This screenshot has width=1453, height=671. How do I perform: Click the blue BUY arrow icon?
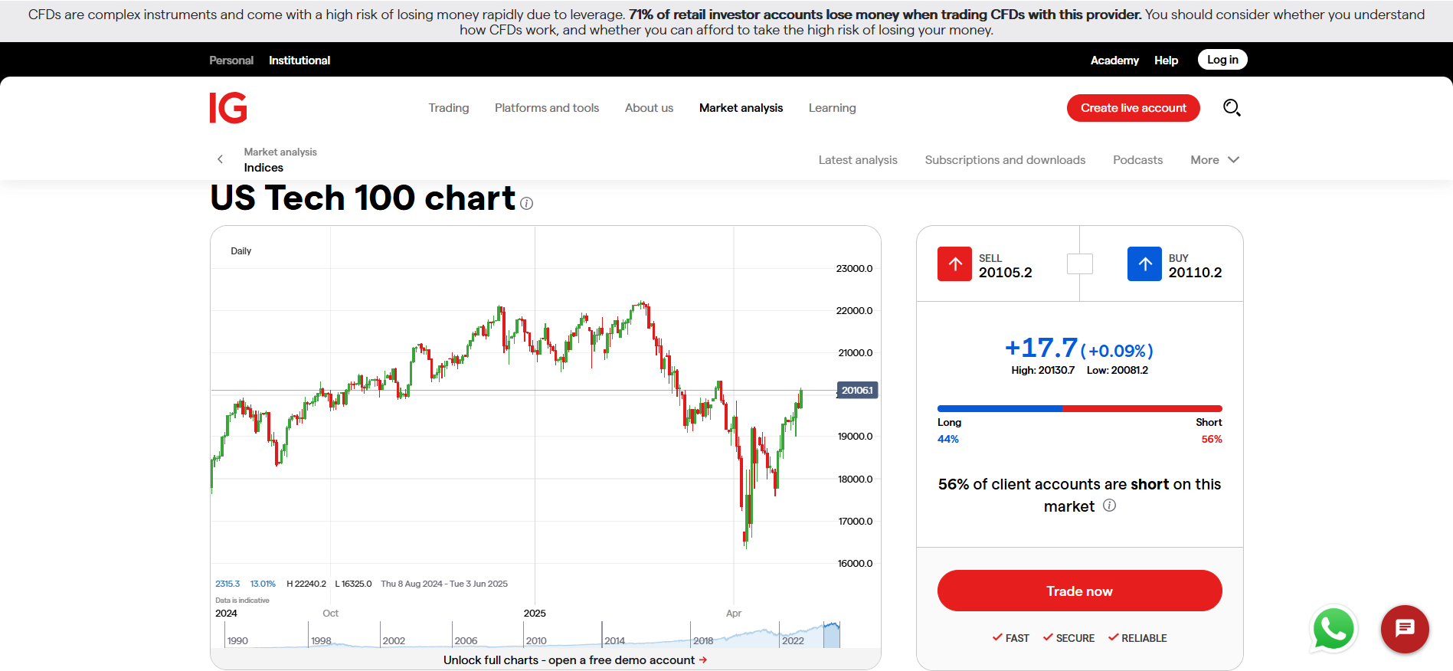coord(1144,263)
